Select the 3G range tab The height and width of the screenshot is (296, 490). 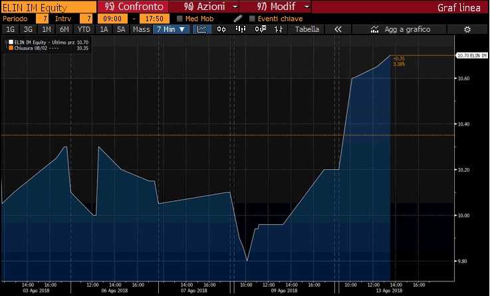click(x=28, y=29)
